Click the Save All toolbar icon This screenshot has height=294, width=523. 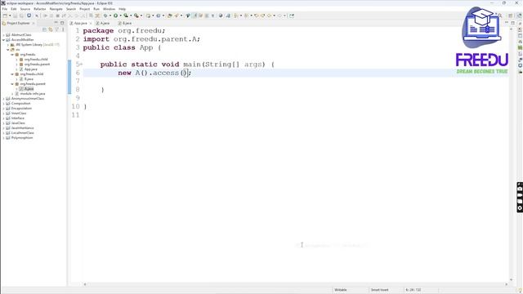click(x=21, y=16)
